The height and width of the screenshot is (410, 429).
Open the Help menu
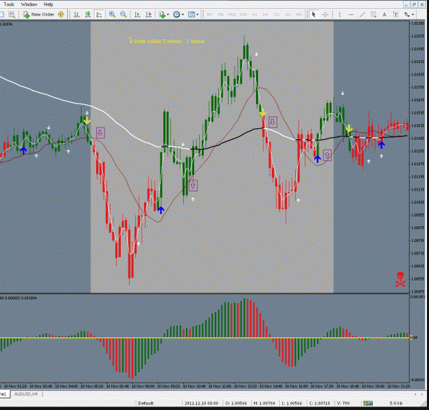pyautogui.click(x=48, y=4)
